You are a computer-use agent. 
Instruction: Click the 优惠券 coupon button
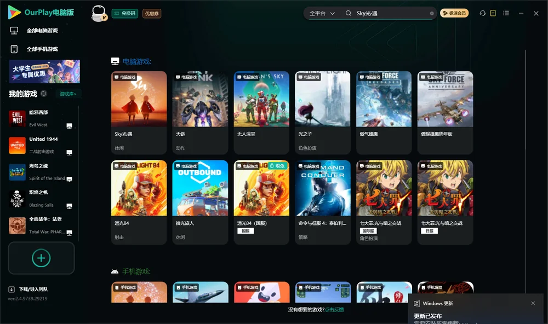coord(152,13)
